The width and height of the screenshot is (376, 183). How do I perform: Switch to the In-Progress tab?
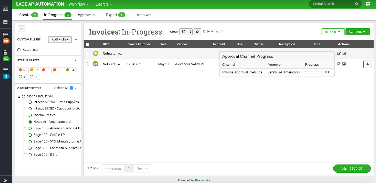(58, 15)
